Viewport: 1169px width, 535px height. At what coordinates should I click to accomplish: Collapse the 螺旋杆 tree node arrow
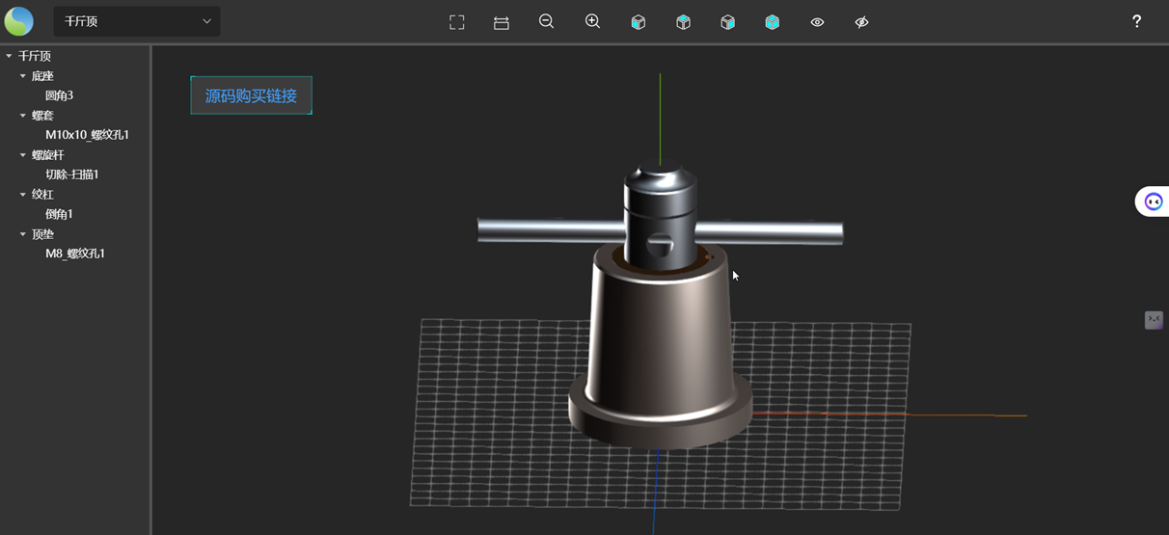pyautogui.click(x=23, y=155)
